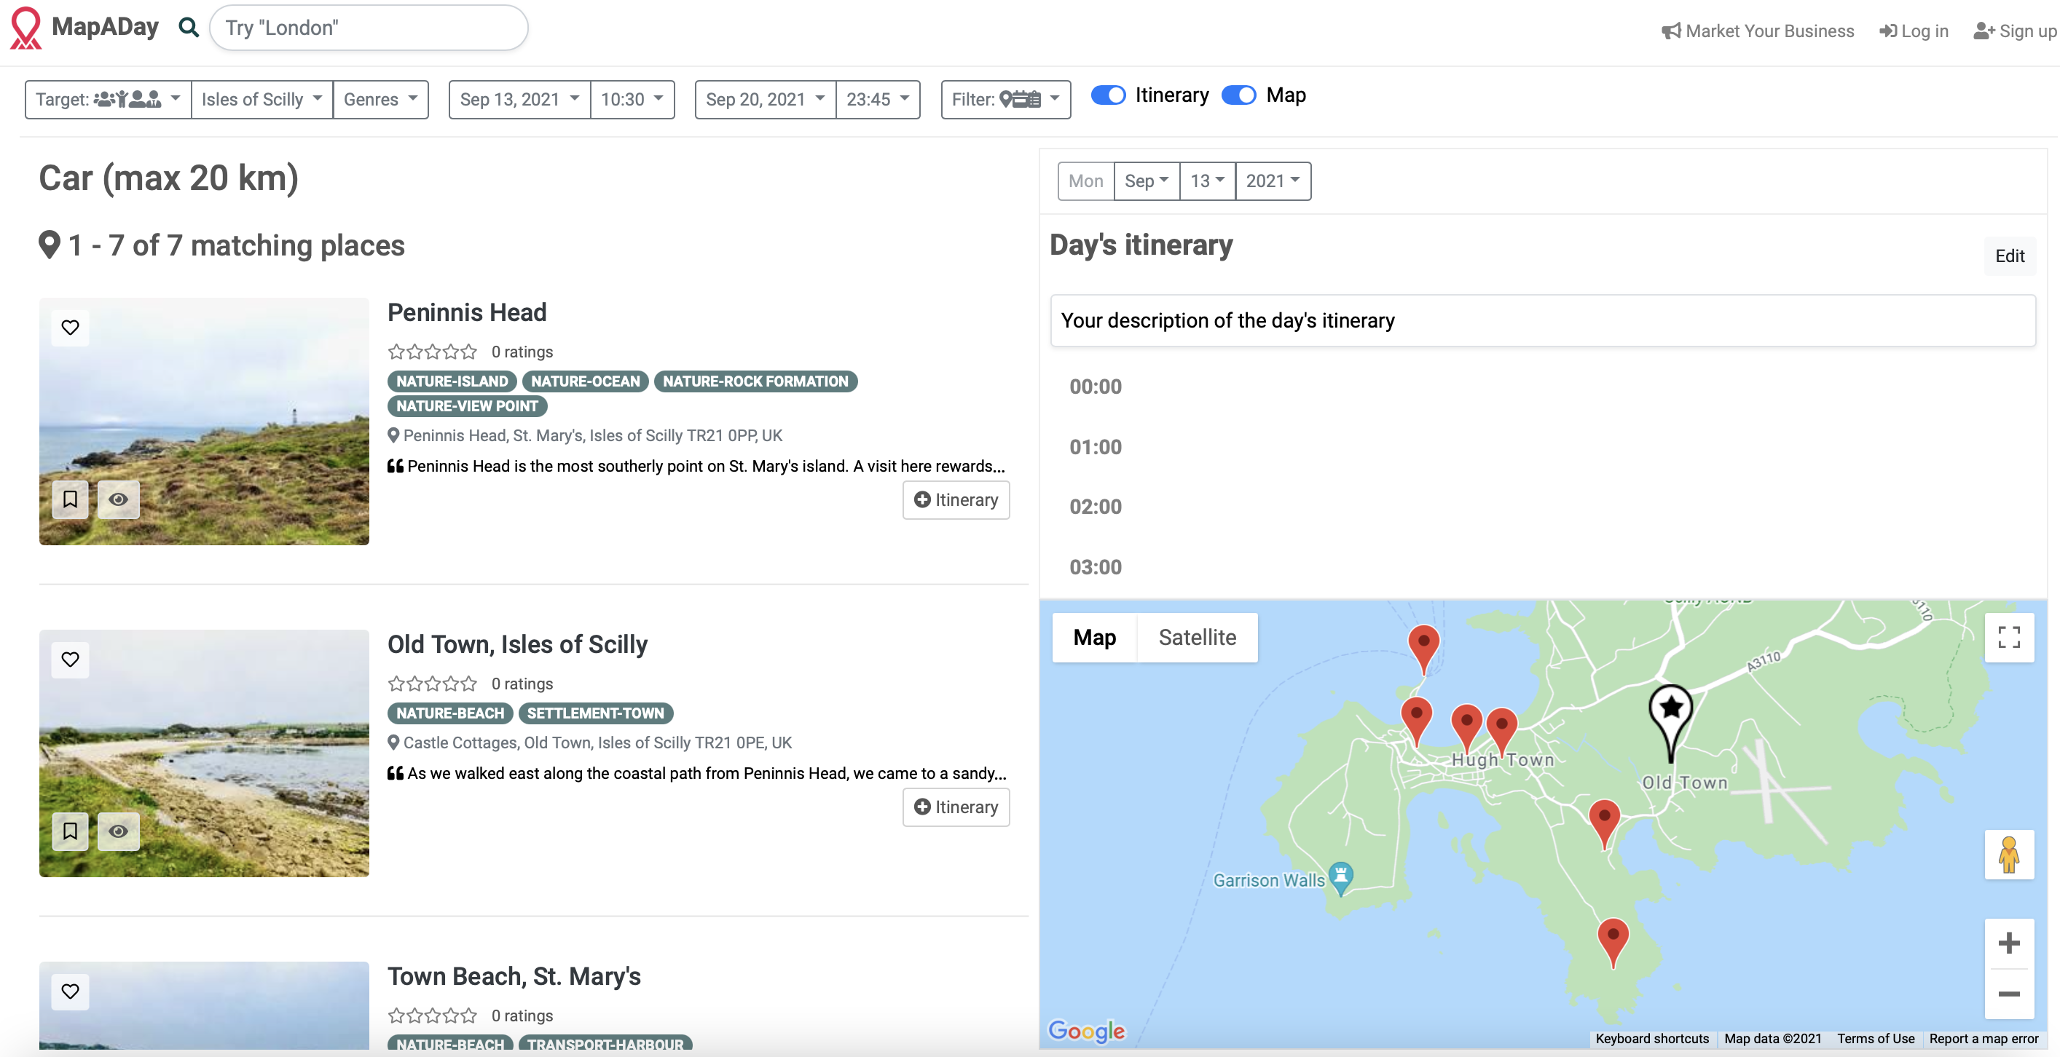2060x1057 pixels.
Task: Open the Target audience dropdown
Action: pyautogui.click(x=108, y=99)
